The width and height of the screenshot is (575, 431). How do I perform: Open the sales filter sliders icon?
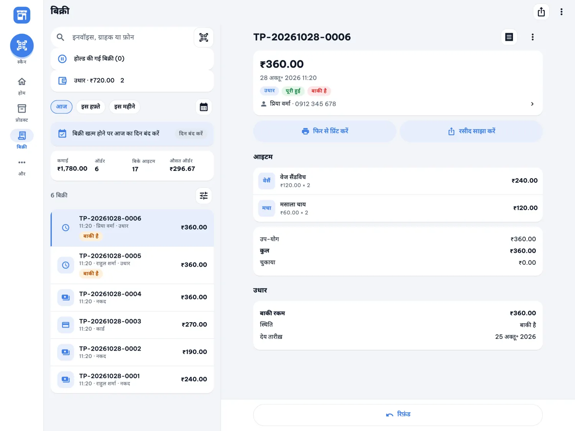204,196
